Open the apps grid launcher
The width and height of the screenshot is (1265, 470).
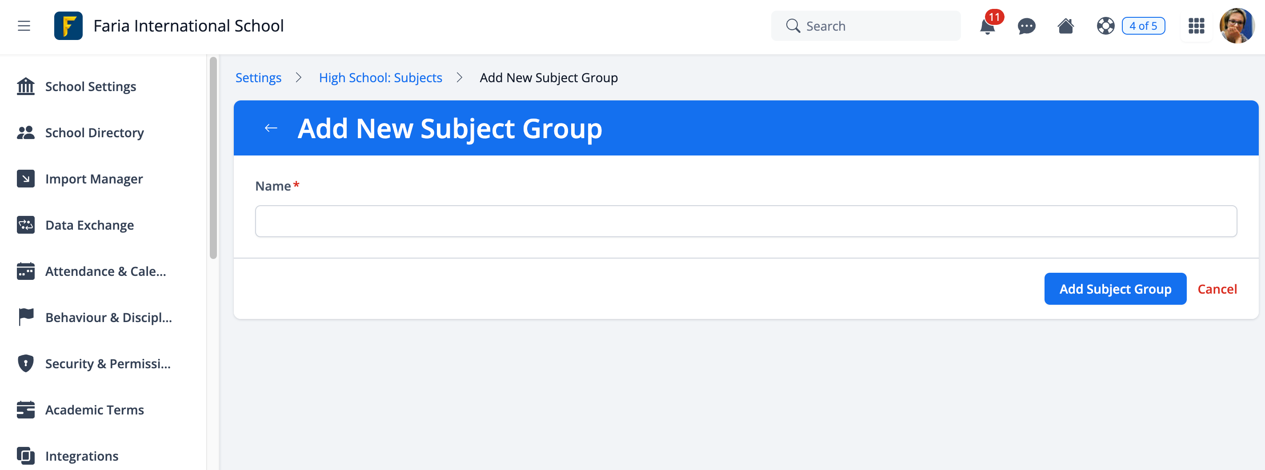pos(1196,26)
